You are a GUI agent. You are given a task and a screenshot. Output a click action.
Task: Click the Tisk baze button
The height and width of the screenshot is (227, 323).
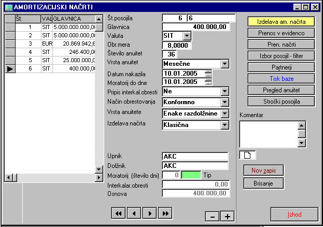281,79
